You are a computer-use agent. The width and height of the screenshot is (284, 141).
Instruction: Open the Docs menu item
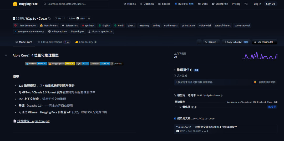click(x=203, y=4)
